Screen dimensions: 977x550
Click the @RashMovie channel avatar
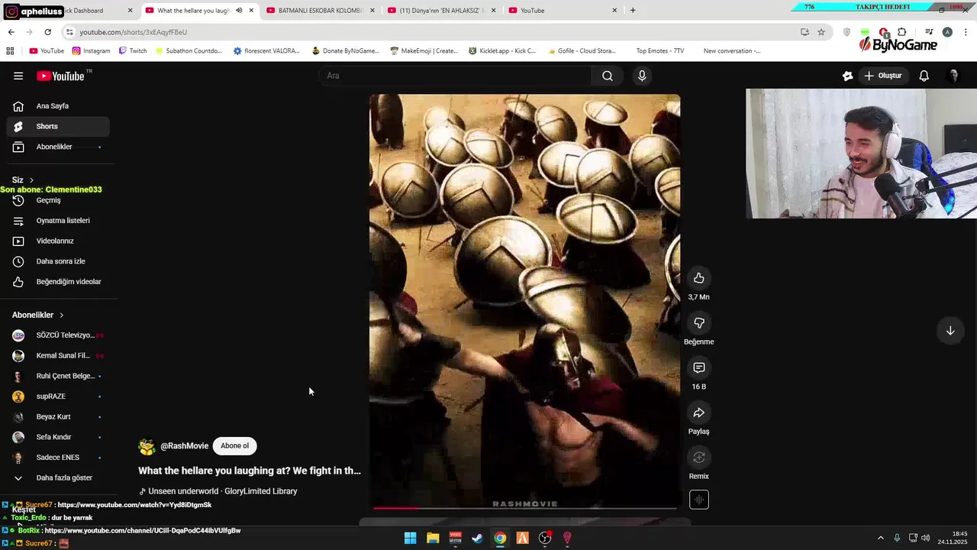[x=147, y=447]
